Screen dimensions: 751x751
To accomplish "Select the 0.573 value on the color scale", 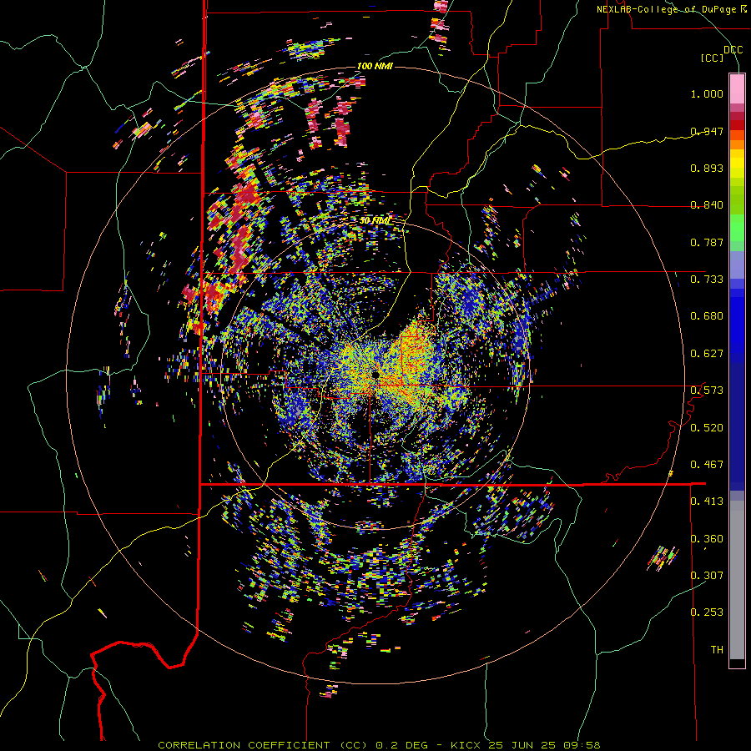I will (x=707, y=391).
